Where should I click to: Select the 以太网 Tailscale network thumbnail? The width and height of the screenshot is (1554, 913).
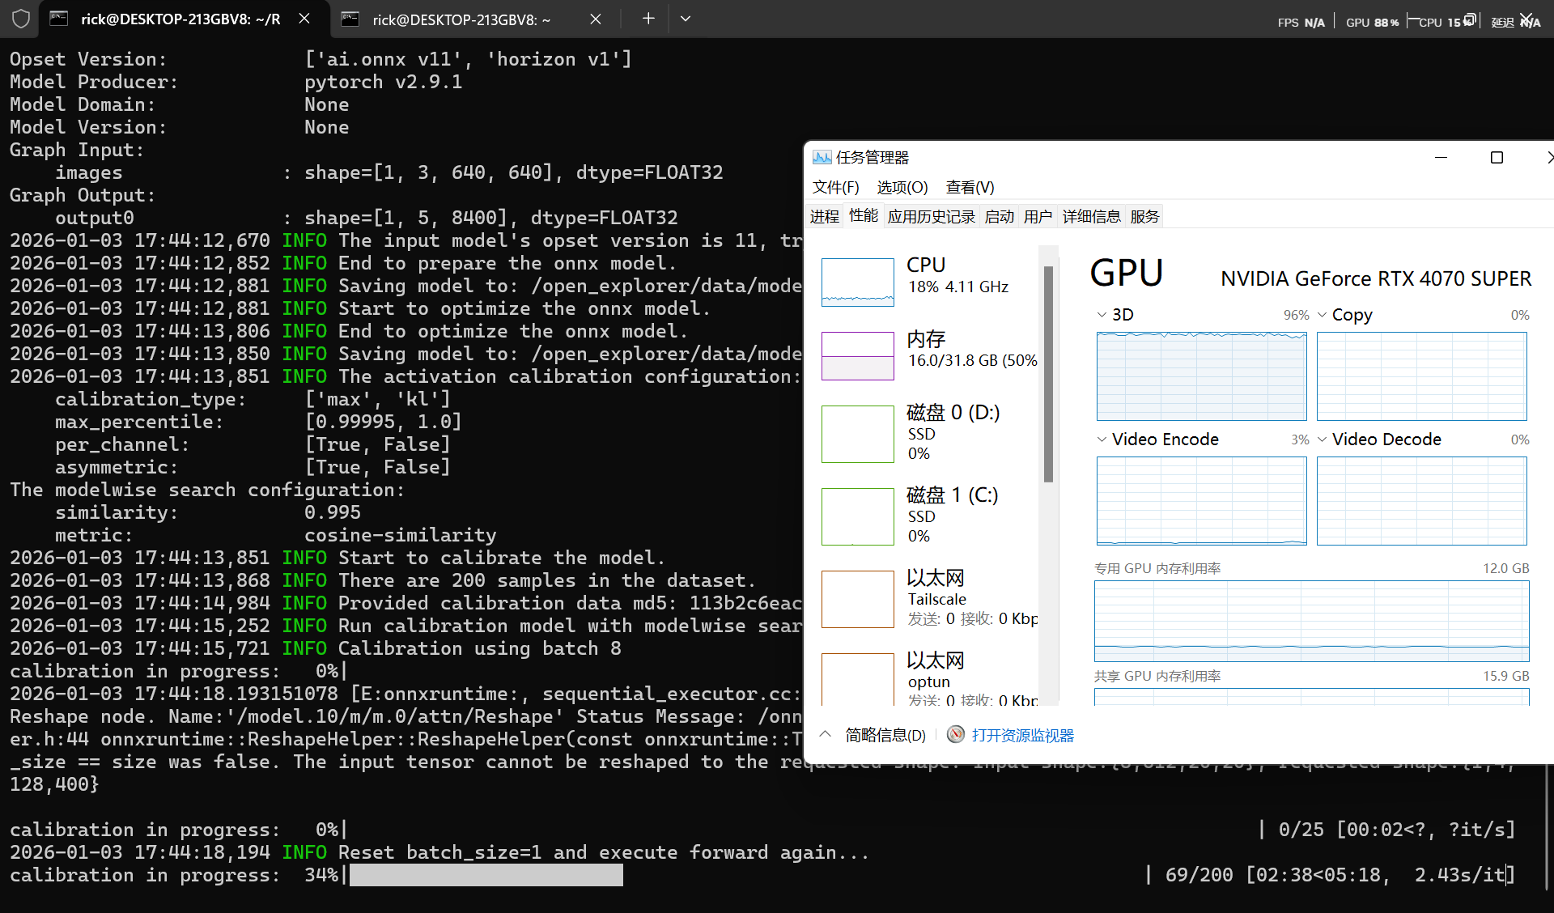pyautogui.click(x=857, y=599)
